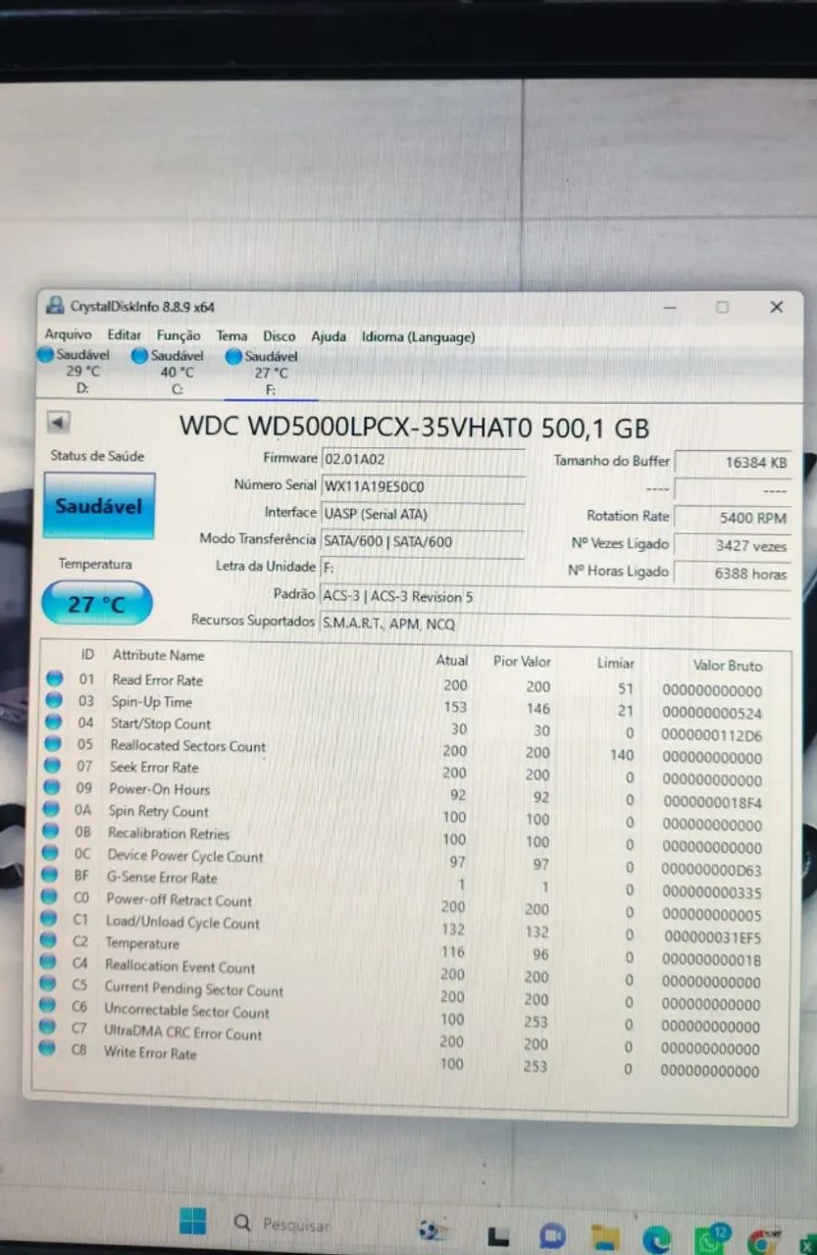
Task: Open the Função menu
Action: click(x=179, y=335)
